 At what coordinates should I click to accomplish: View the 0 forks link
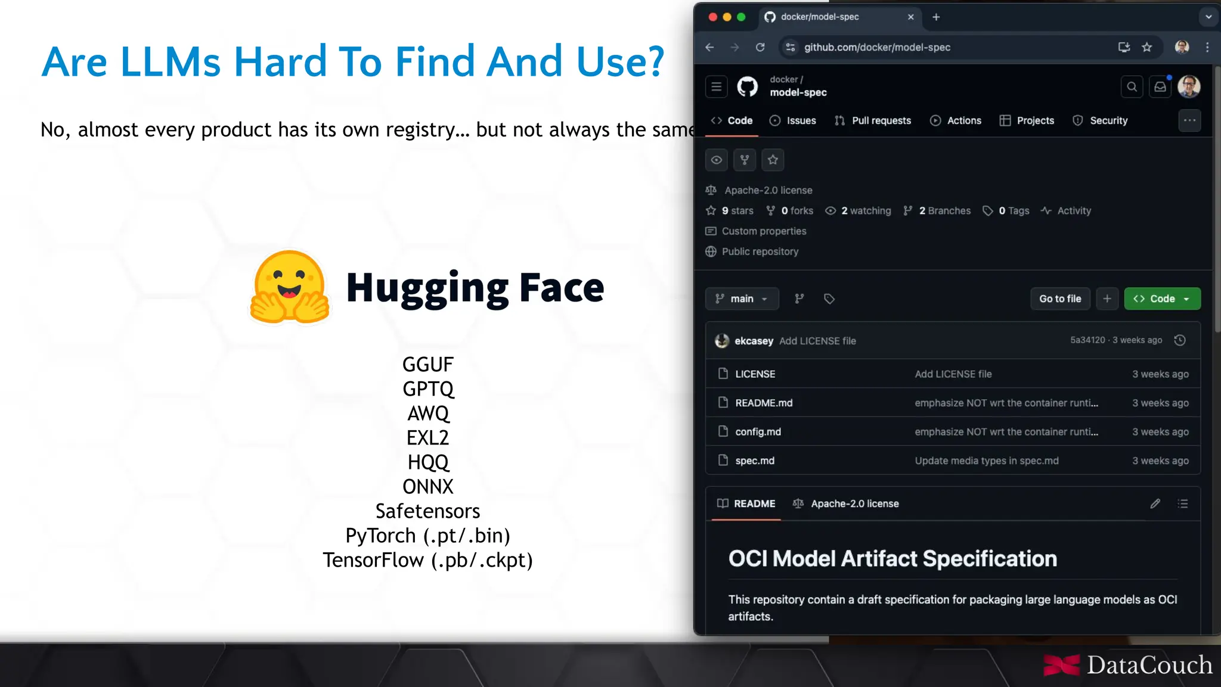coord(790,210)
